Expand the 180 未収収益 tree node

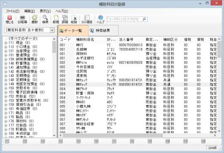(6, 134)
